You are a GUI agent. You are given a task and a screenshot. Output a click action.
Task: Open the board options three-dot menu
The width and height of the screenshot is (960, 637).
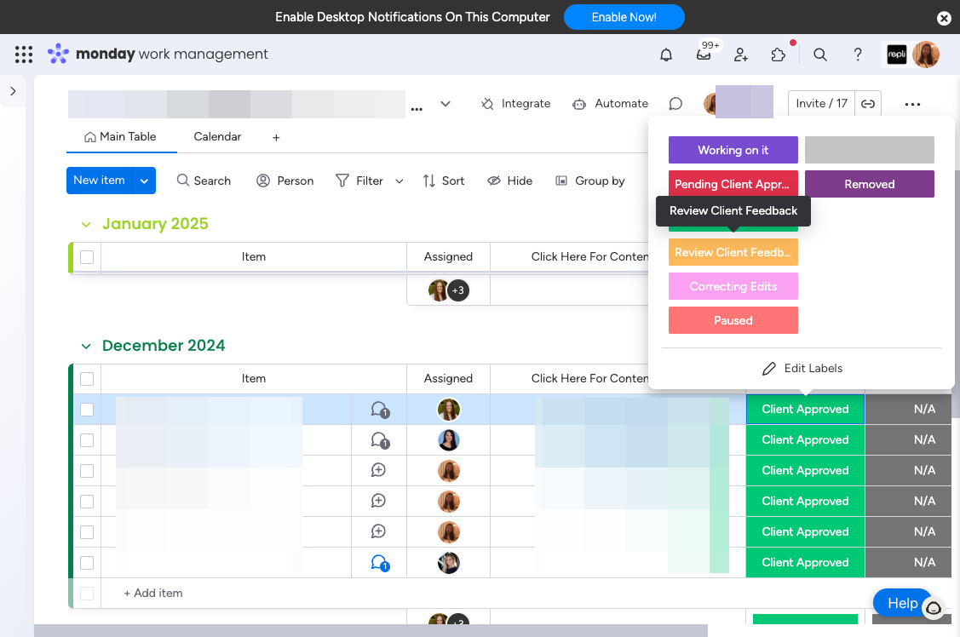coord(912,104)
